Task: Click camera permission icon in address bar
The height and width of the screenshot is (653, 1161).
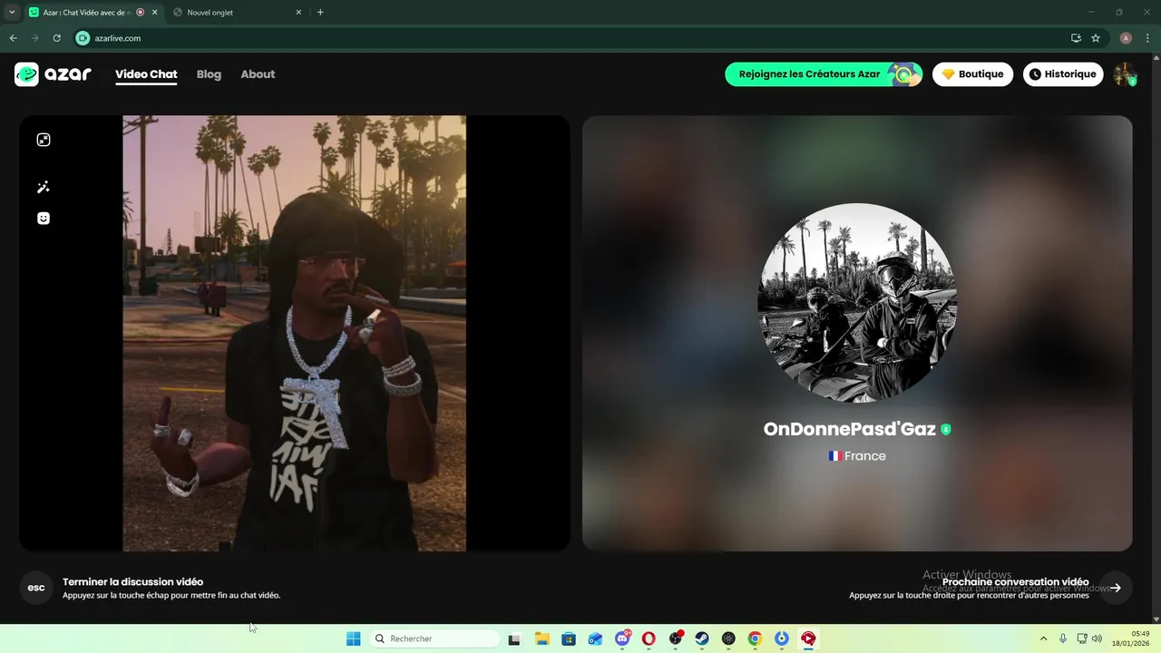Action: [x=83, y=38]
